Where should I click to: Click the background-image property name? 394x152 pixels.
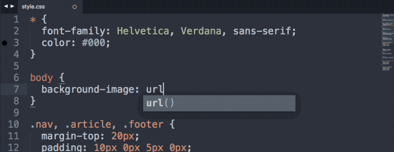pos(88,89)
